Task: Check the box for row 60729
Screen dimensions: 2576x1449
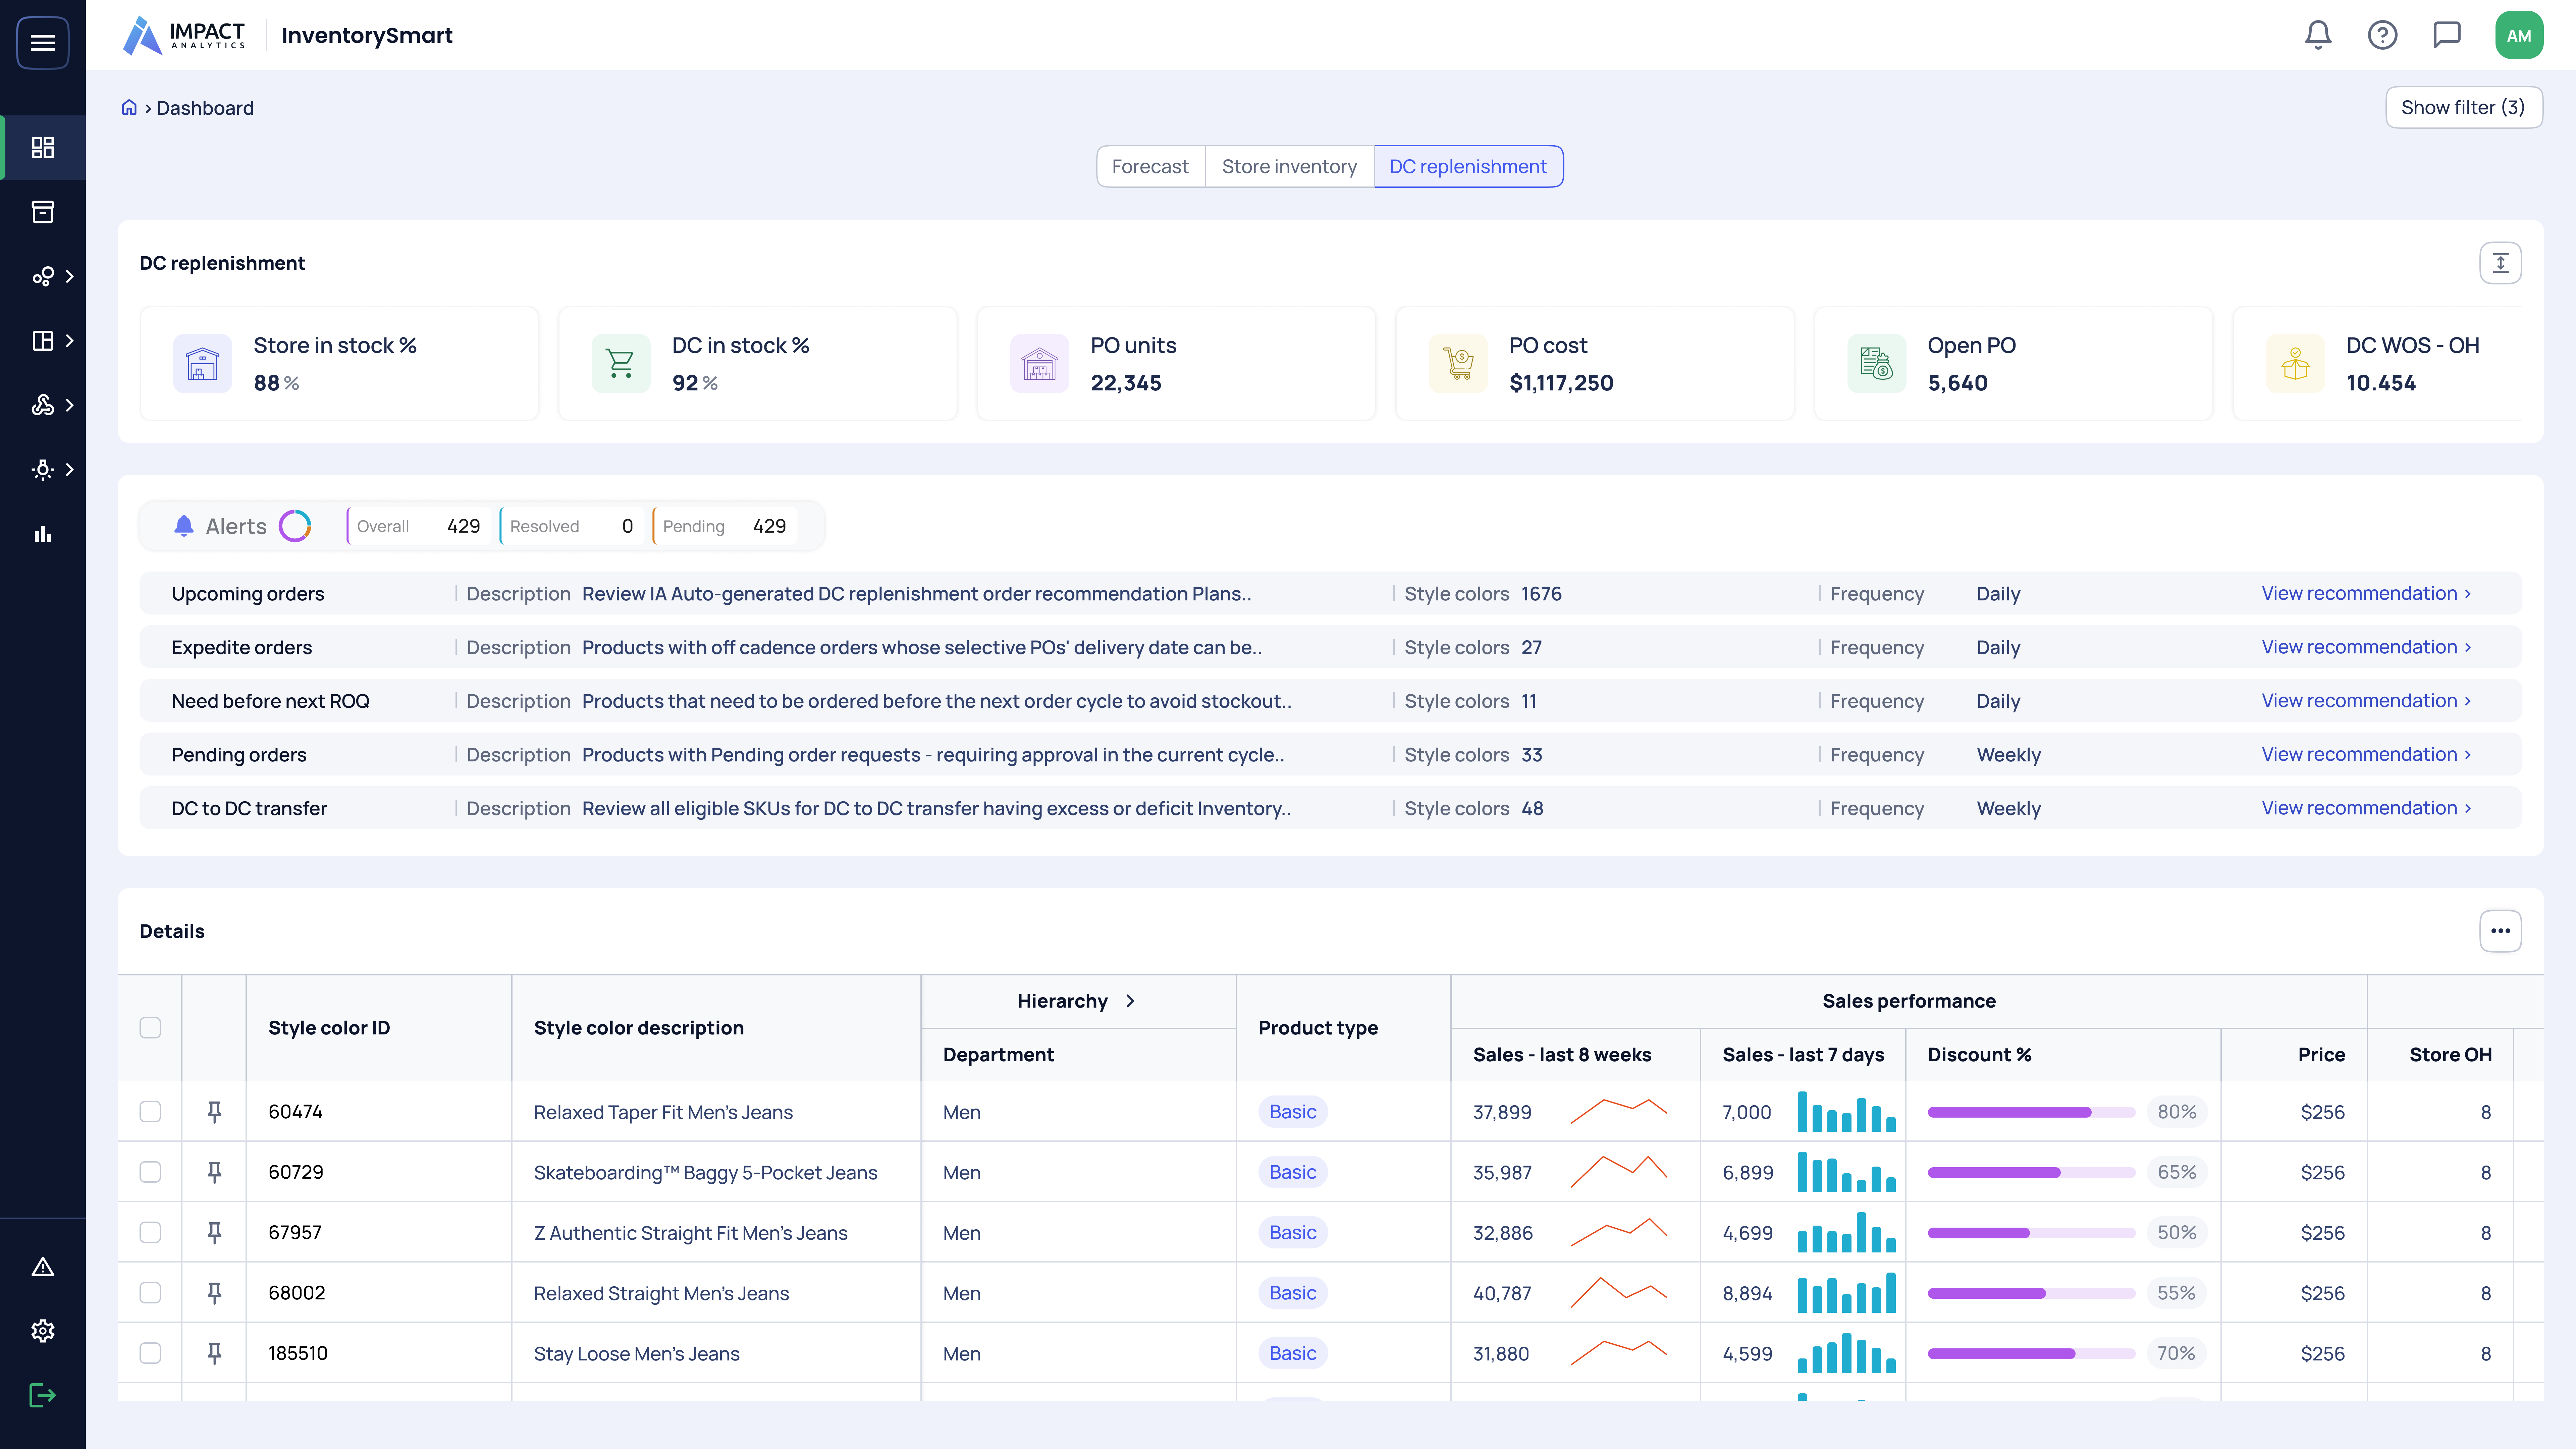Action: (150, 1172)
